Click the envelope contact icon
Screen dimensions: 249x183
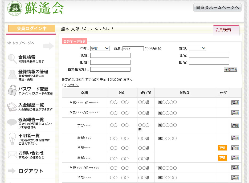point(12,155)
